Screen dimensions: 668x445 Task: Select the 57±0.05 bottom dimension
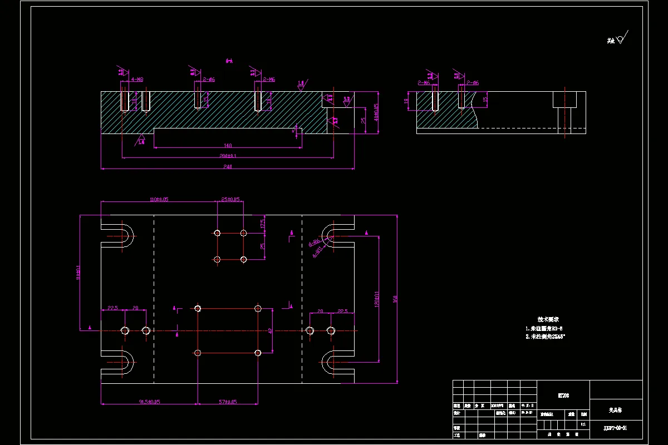coord(228,400)
